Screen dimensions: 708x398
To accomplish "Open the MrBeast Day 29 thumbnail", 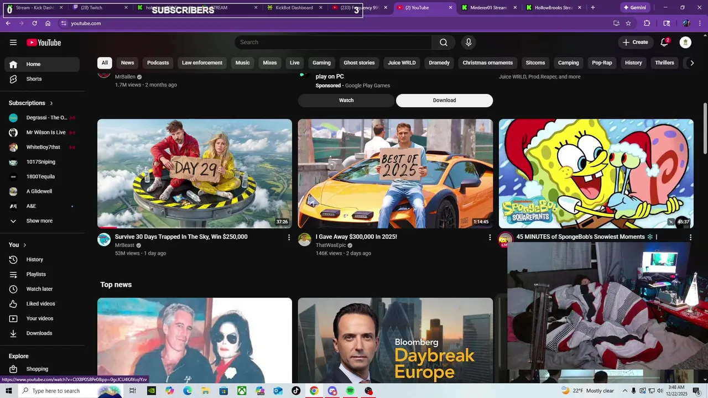I will 195,174.
